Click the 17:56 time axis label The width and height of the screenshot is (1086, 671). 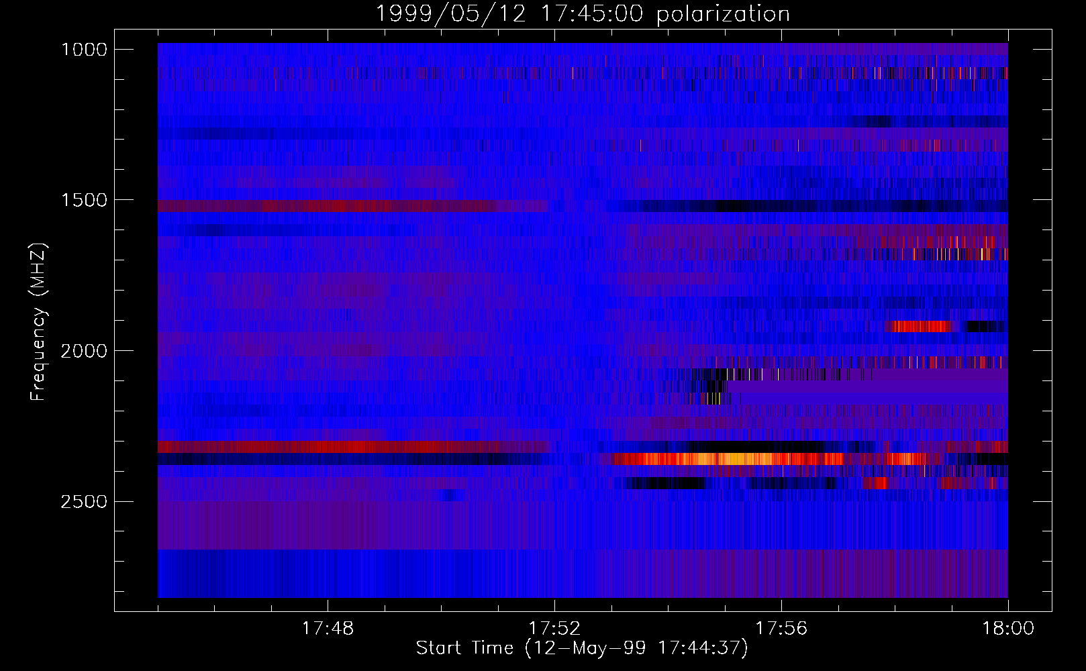(781, 629)
